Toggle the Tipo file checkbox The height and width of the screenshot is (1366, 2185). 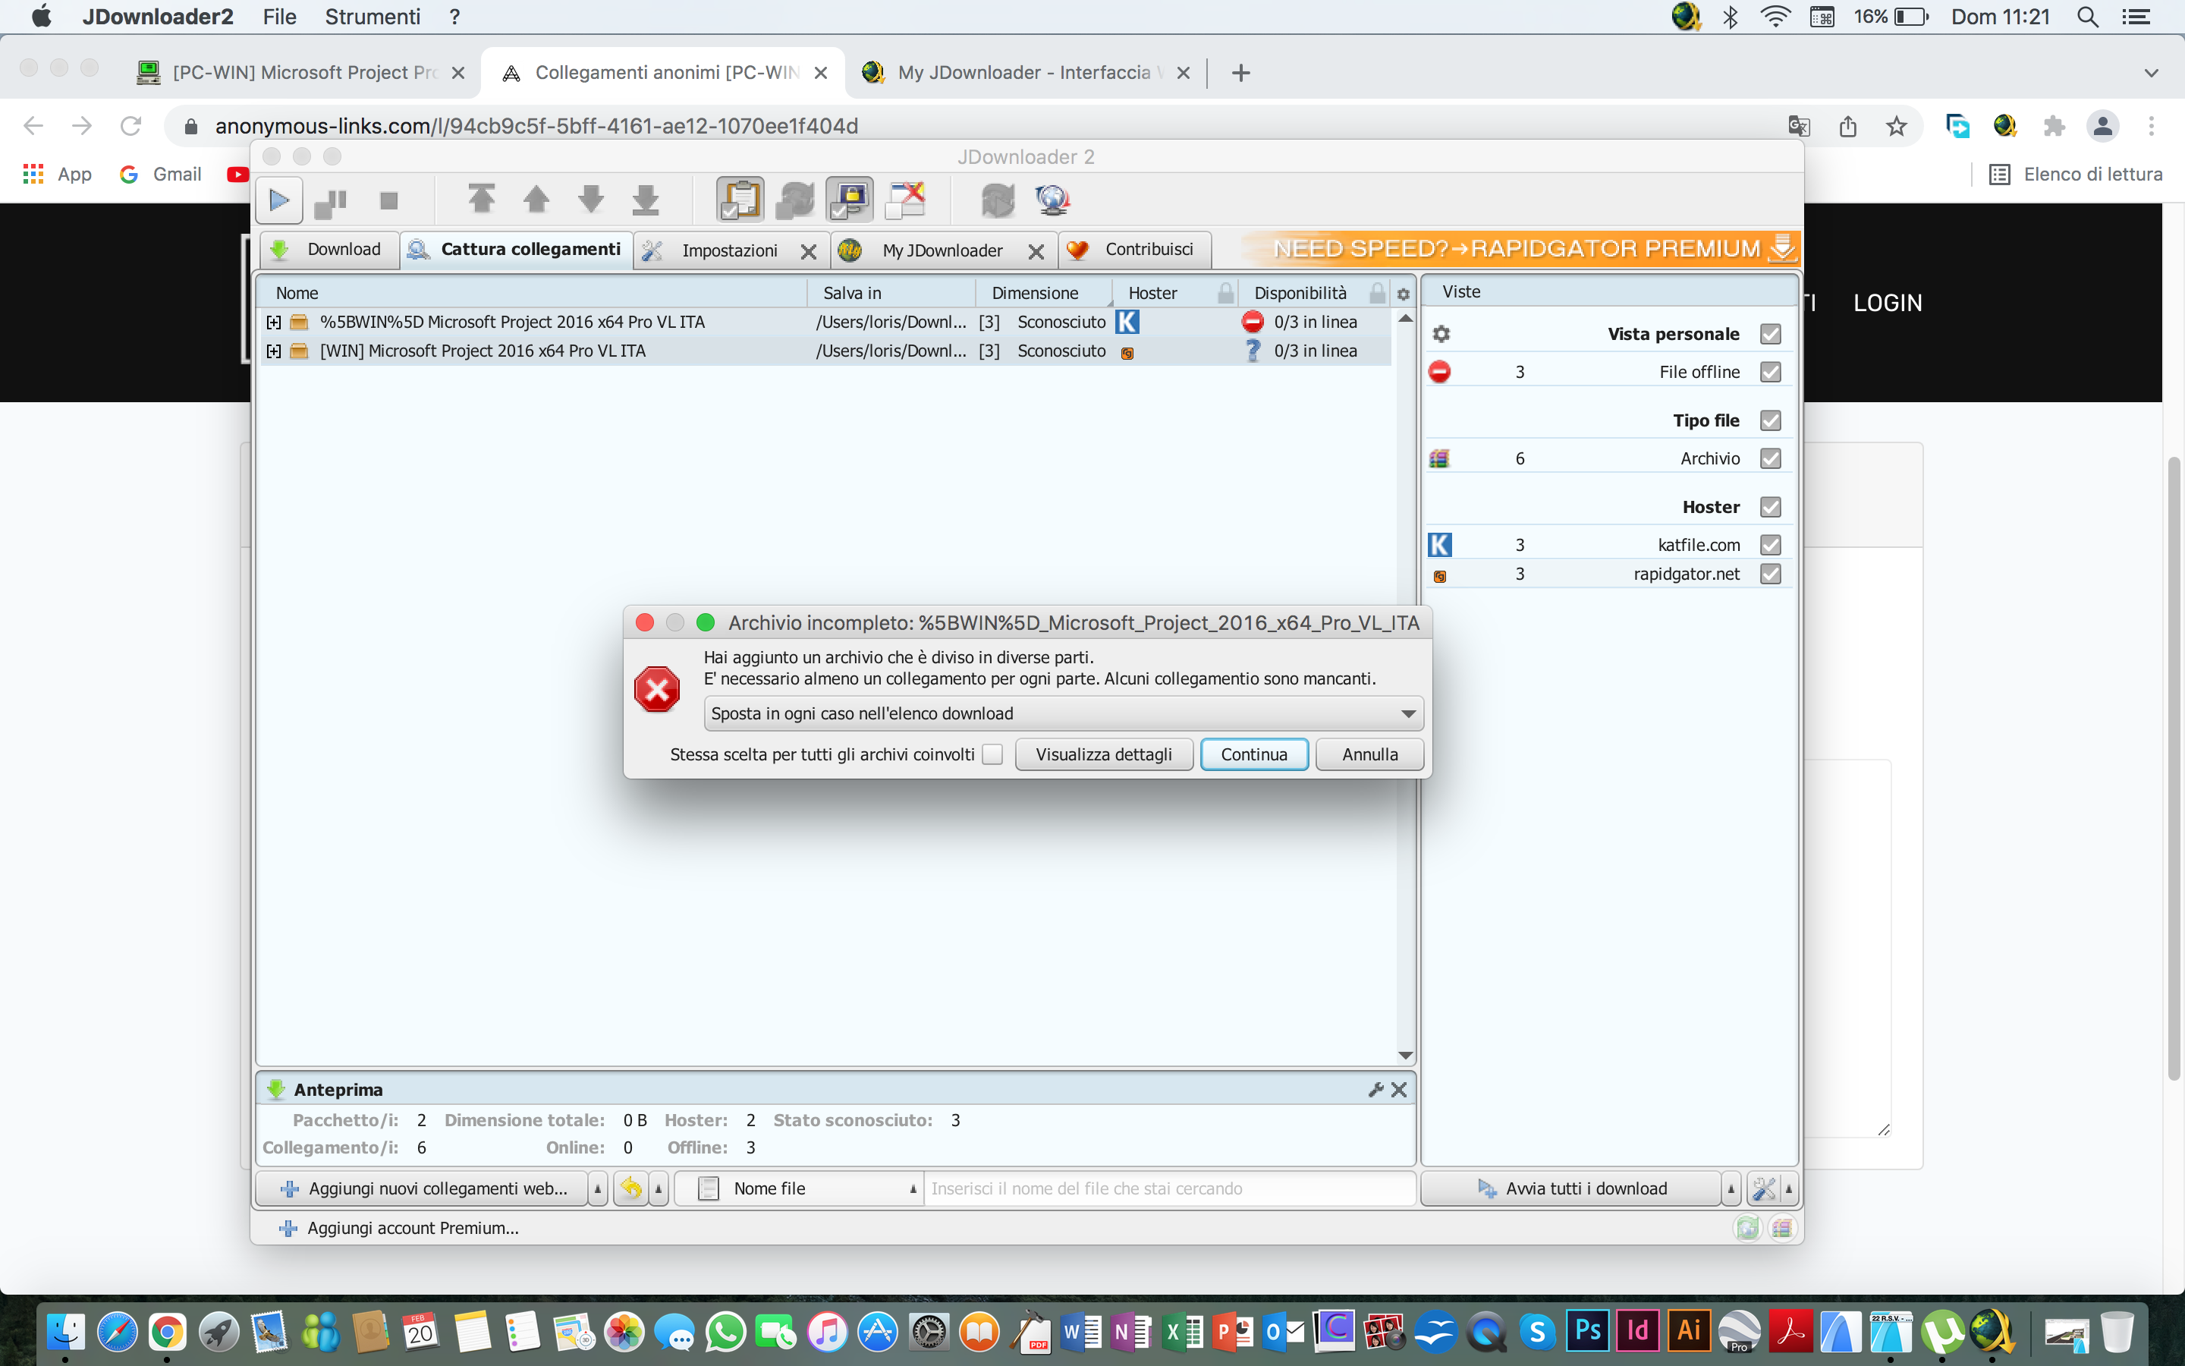point(1771,421)
